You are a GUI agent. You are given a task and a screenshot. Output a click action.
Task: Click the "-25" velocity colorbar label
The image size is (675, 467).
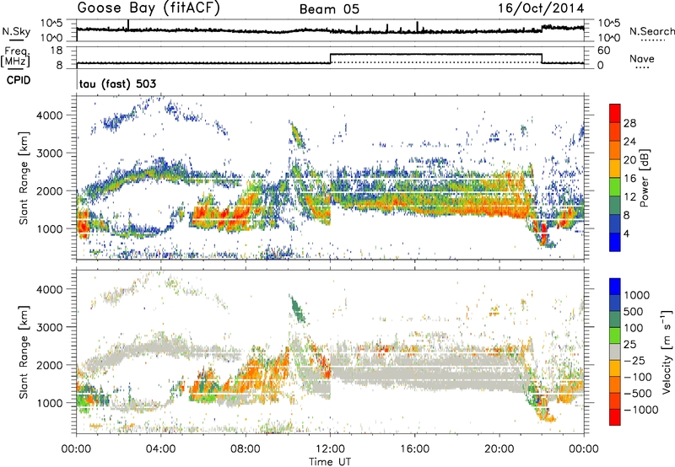coord(637,361)
